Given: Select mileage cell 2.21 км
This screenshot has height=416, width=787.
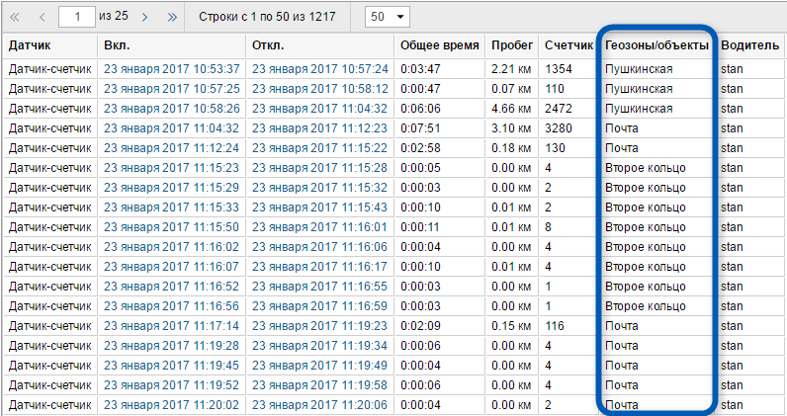Looking at the screenshot, I should 511,69.
